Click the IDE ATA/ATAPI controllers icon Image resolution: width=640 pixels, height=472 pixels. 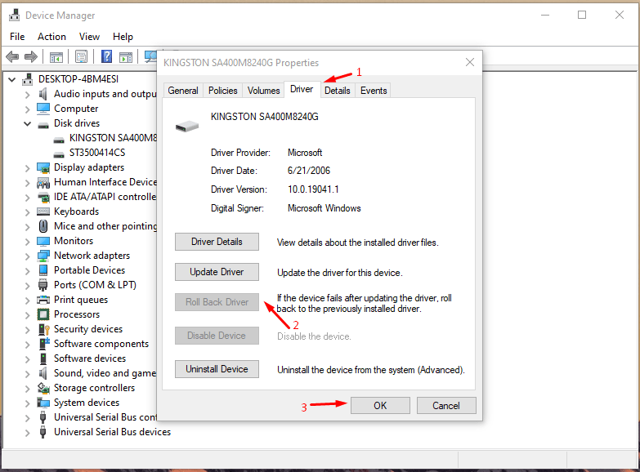[x=43, y=197]
